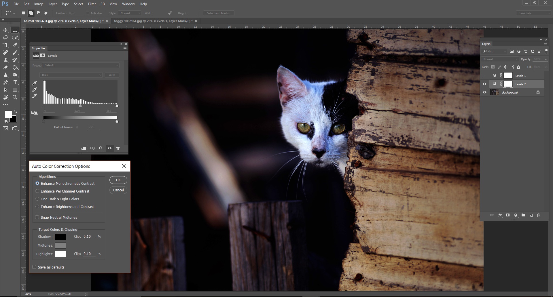Click the Shadows color swatch
Screen dimensions: 553x297
60,237
